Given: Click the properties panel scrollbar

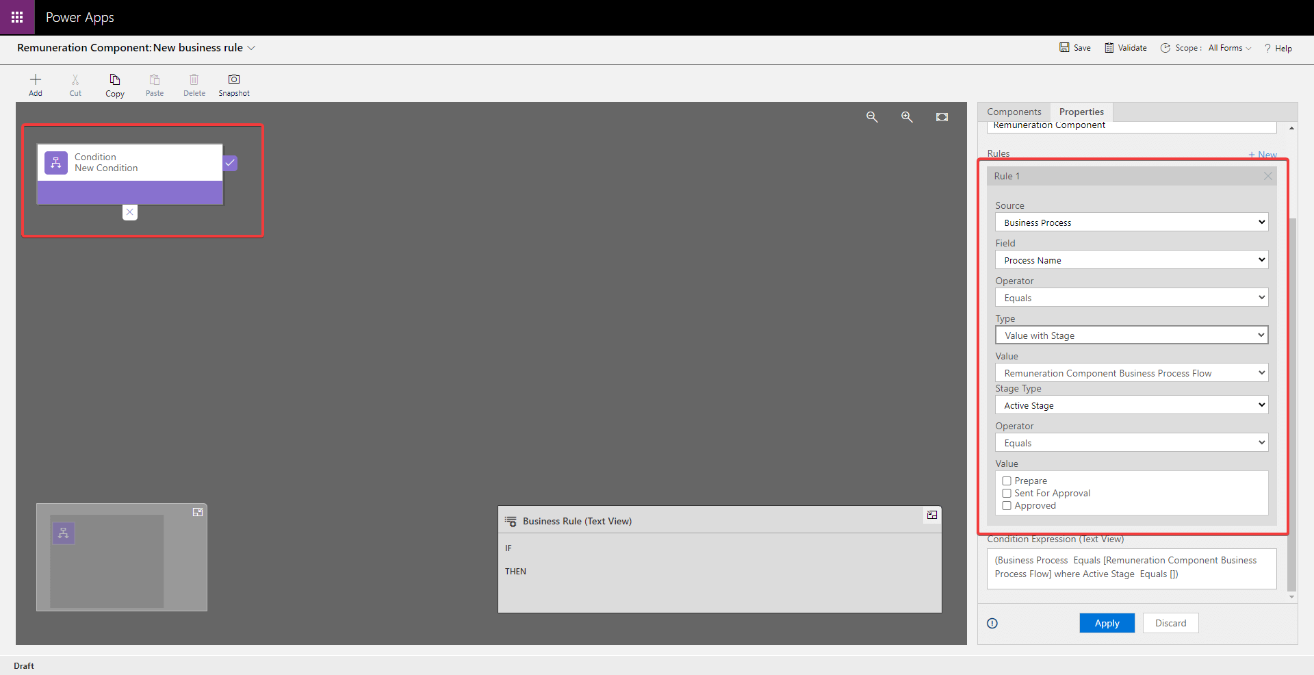Looking at the screenshot, I should tap(1291, 404).
